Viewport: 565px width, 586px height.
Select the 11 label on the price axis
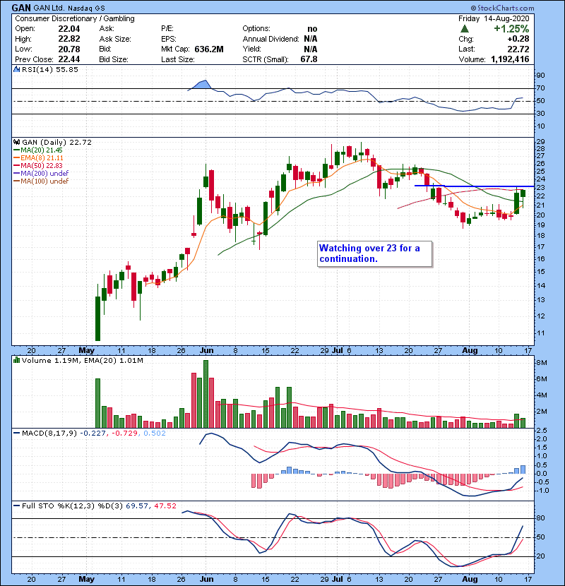[541, 333]
